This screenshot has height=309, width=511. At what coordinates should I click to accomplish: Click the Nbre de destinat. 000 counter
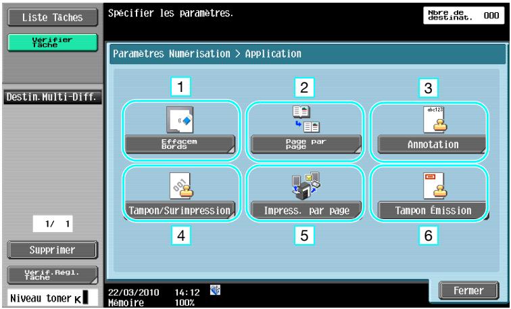point(464,16)
